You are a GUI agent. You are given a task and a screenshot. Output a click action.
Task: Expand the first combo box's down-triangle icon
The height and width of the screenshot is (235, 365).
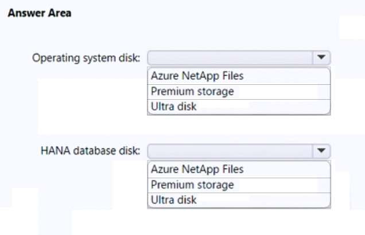[x=321, y=58]
